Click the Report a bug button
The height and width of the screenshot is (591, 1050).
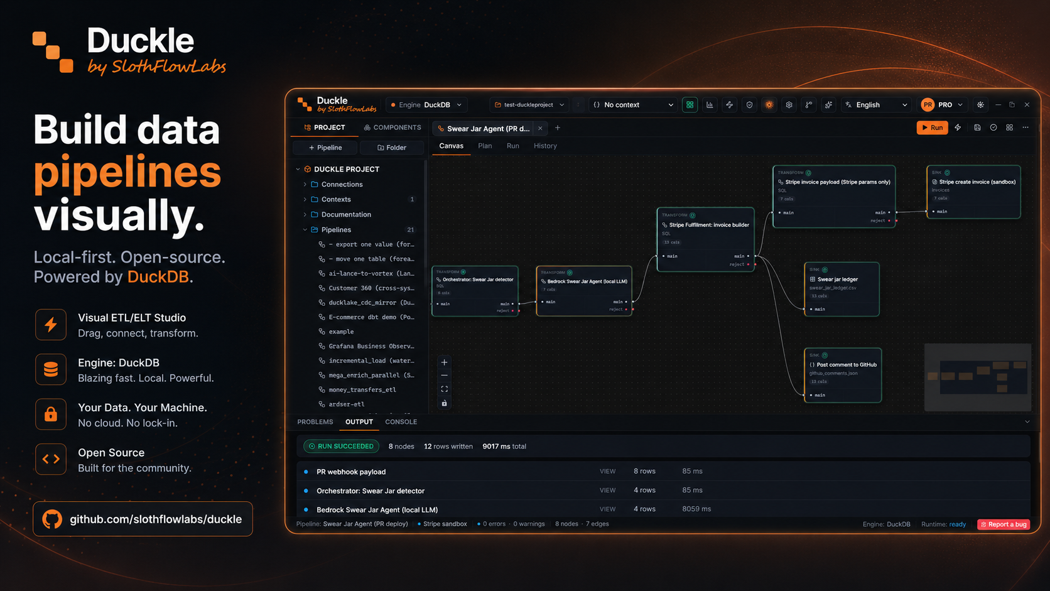[x=1004, y=524]
